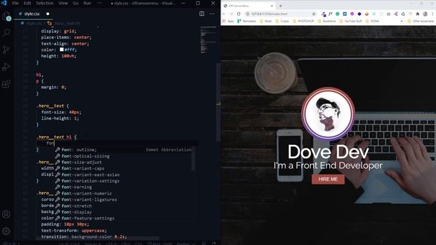The image size is (436, 245).
Task: Open the View menu
Action: (x=63, y=3)
